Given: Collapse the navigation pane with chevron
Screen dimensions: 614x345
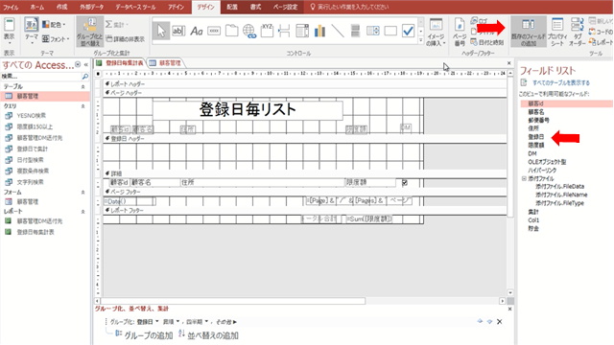Looking at the screenshot, I should tap(86, 64).
